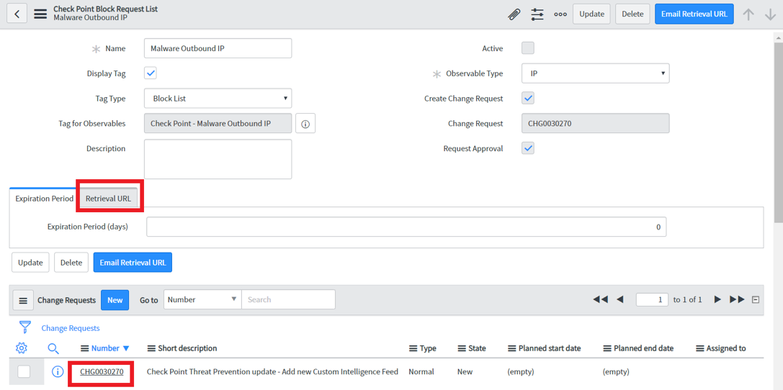
Task: Open State column menu icon
Action: (462, 348)
